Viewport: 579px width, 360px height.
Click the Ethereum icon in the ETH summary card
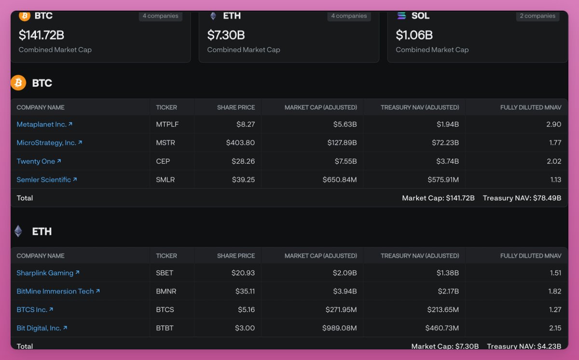tap(213, 16)
